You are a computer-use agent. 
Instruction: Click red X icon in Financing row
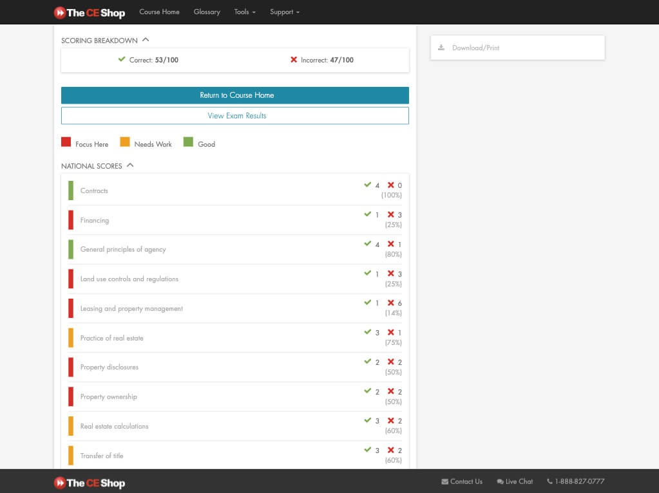pos(391,214)
